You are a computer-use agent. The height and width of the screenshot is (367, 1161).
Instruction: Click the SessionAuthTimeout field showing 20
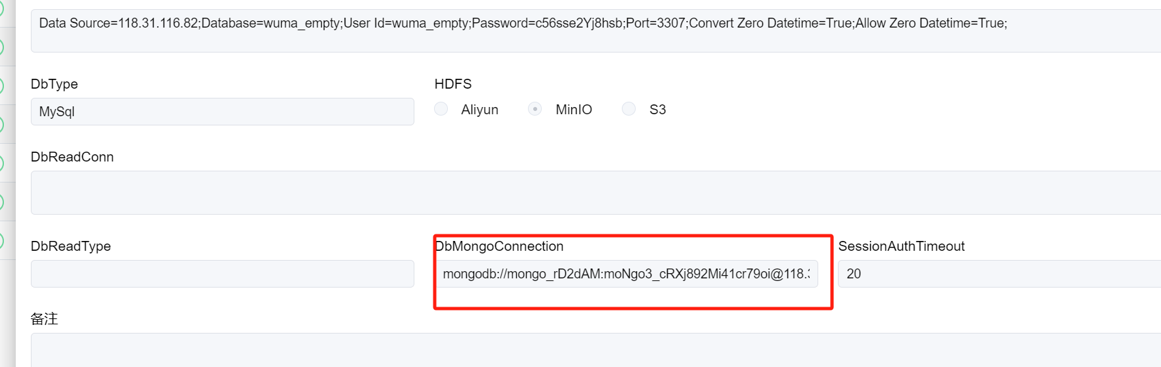[998, 274]
